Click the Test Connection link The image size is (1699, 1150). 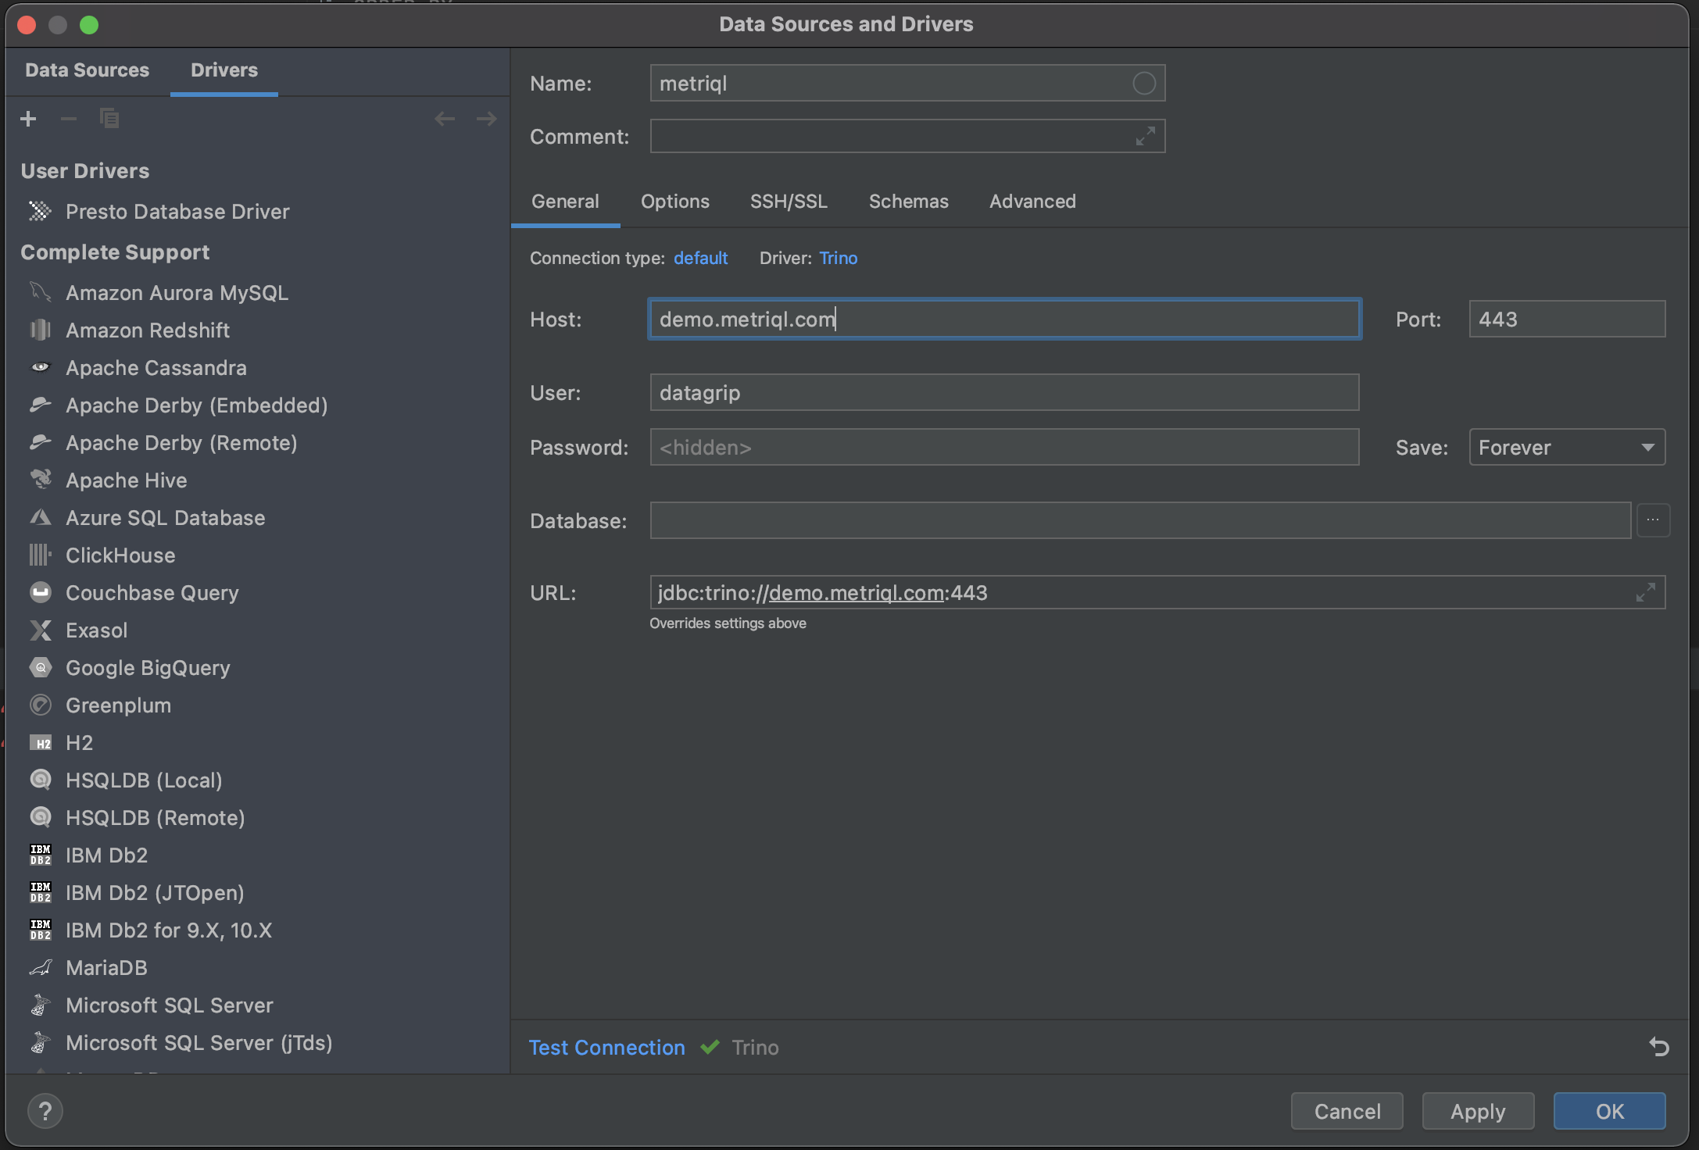click(x=606, y=1048)
